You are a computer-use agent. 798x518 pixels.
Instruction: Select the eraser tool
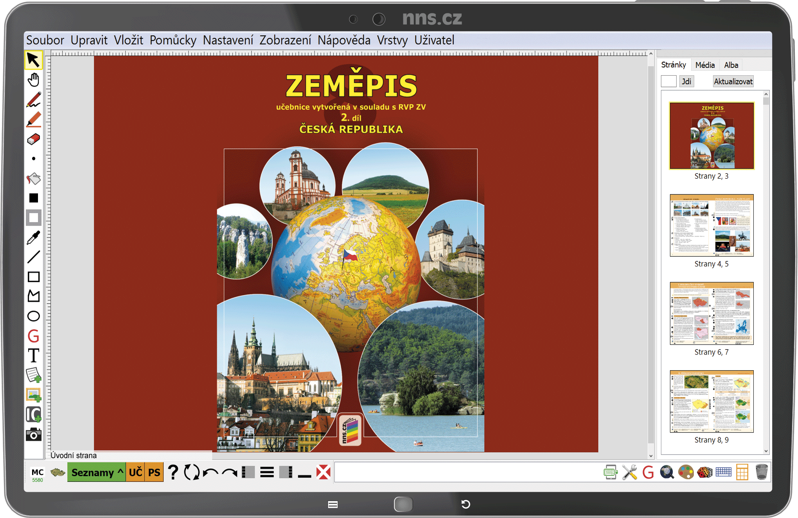click(33, 139)
